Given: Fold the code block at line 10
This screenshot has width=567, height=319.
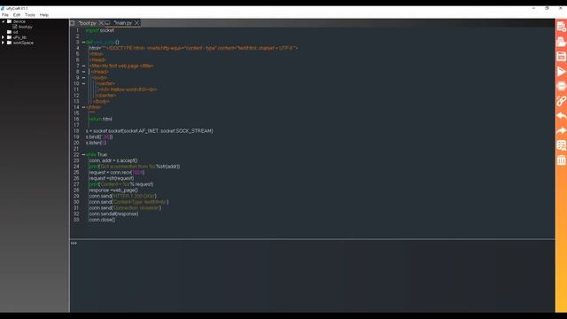Looking at the screenshot, I should coord(83,83).
